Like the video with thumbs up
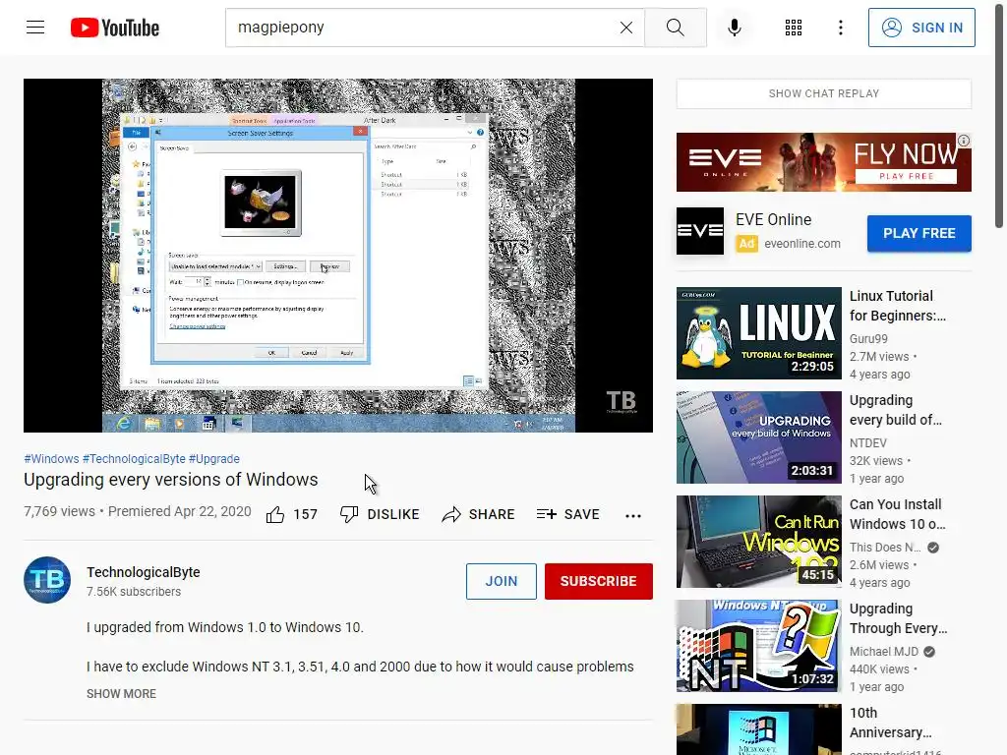The image size is (1007, 755). click(275, 514)
